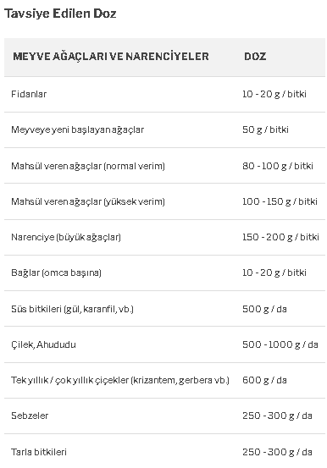Click the 500 - 1000 g / da value
327x468 pixels.
pos(280,344)
